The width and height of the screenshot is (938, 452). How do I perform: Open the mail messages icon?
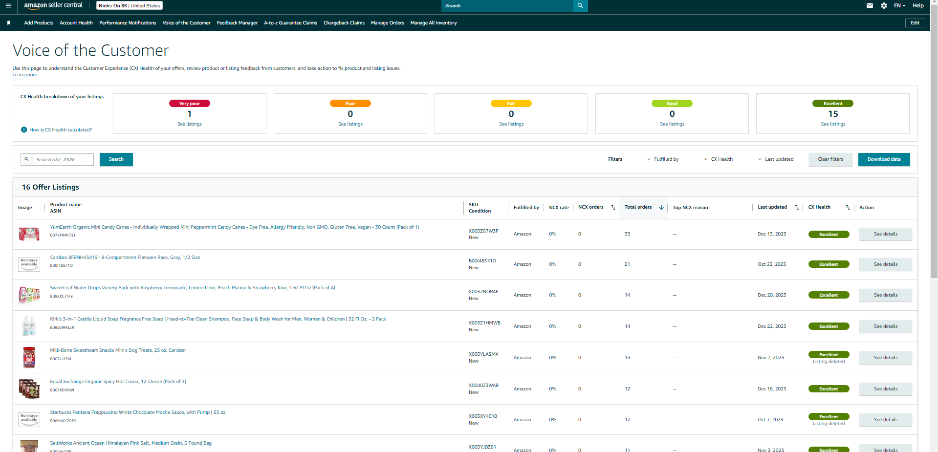pos(870,6)
